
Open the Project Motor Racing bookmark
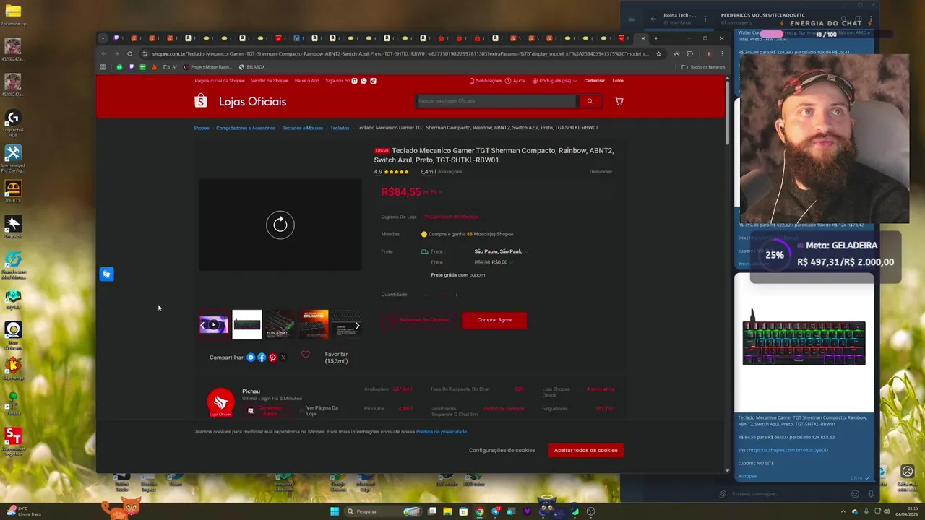(207, 67)
